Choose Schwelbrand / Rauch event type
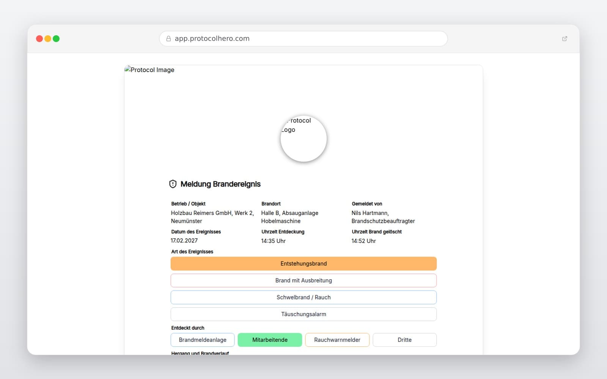The width and height of the screenshot is (607, 379). [303, 298]
